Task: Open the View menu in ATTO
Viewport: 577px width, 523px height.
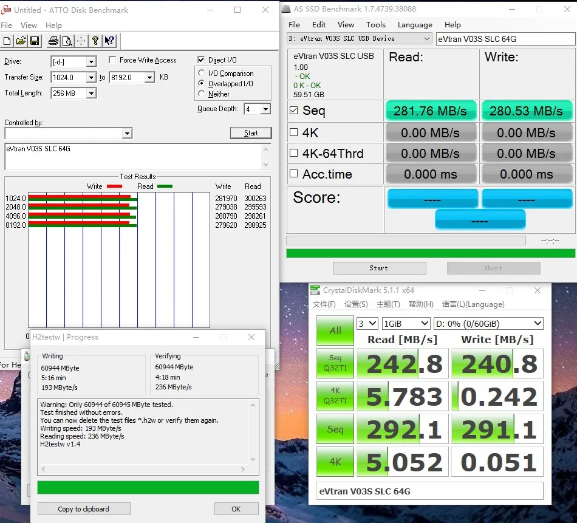Action: pos(29,25)
